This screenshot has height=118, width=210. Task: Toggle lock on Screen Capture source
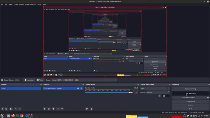coord(81,88)
